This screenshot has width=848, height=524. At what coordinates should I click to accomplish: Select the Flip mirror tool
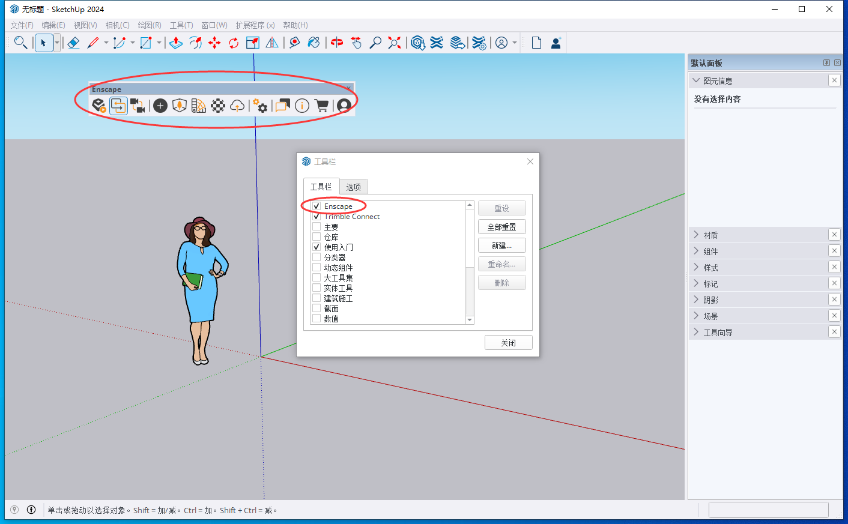pos(272,43)
